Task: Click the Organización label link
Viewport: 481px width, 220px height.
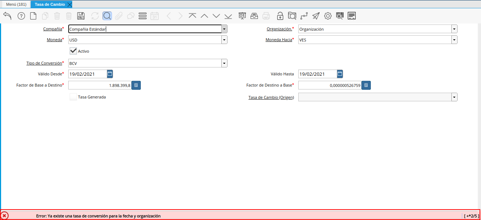Action: [279, 29]
